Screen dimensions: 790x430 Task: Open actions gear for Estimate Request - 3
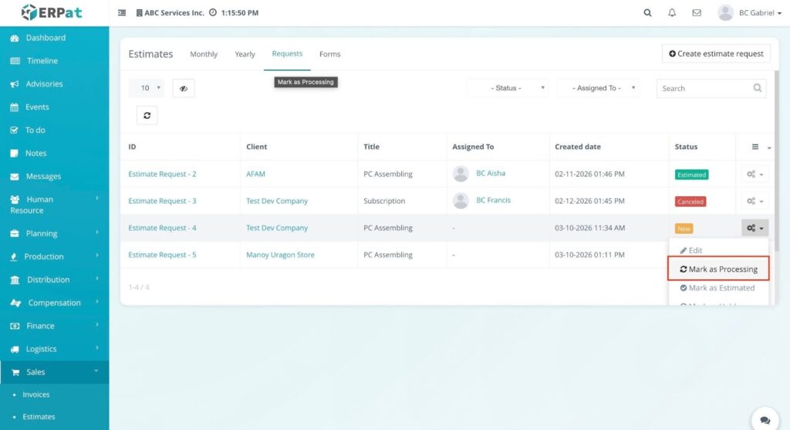pyautogui.click(x=755, y=201)
